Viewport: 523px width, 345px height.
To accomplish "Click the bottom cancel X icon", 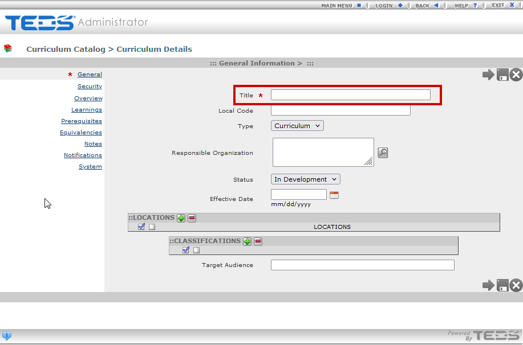I will pos(516,285).
